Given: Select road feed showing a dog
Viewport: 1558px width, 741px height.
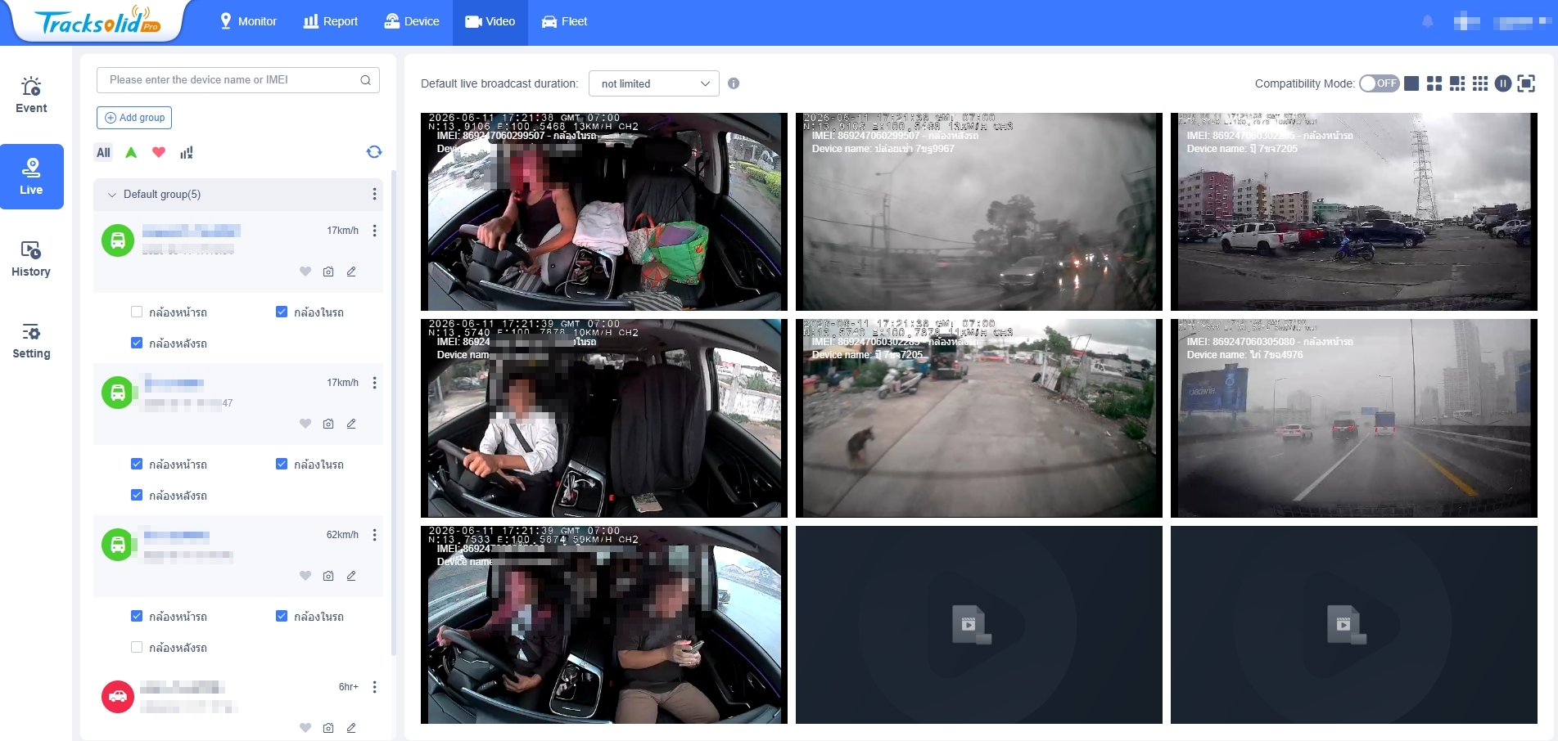Looking at the screenshot, I should [x=979, y=418].
